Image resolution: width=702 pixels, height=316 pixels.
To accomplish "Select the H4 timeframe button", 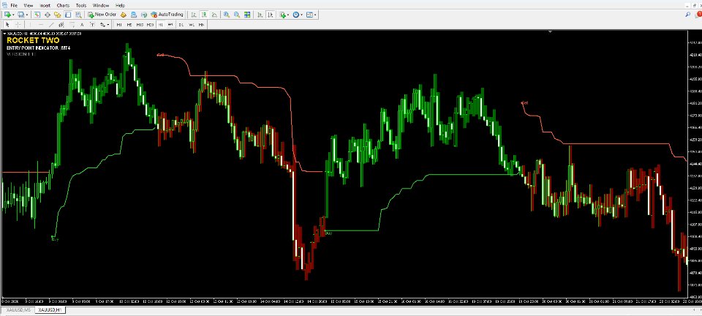I will pos(170,25).
